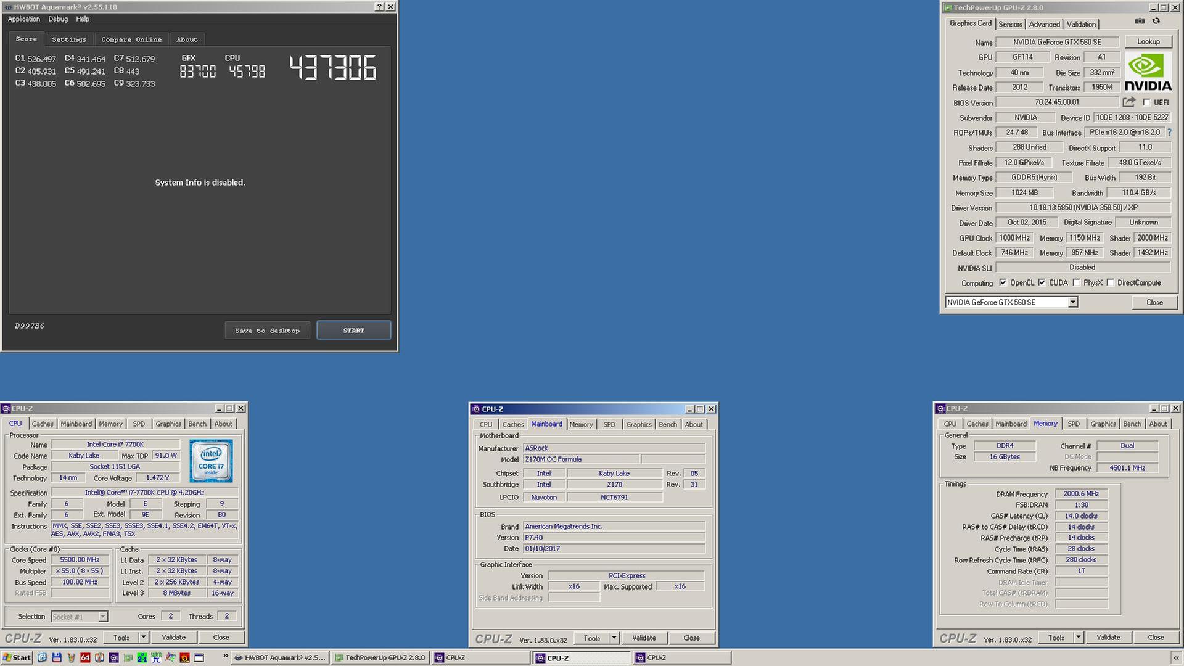Image resolution: width=1184 pixels, height=666 pixels.
Task: Click the GPU-Z screenshot camera icon
Action: click(x=1140, y=21)
